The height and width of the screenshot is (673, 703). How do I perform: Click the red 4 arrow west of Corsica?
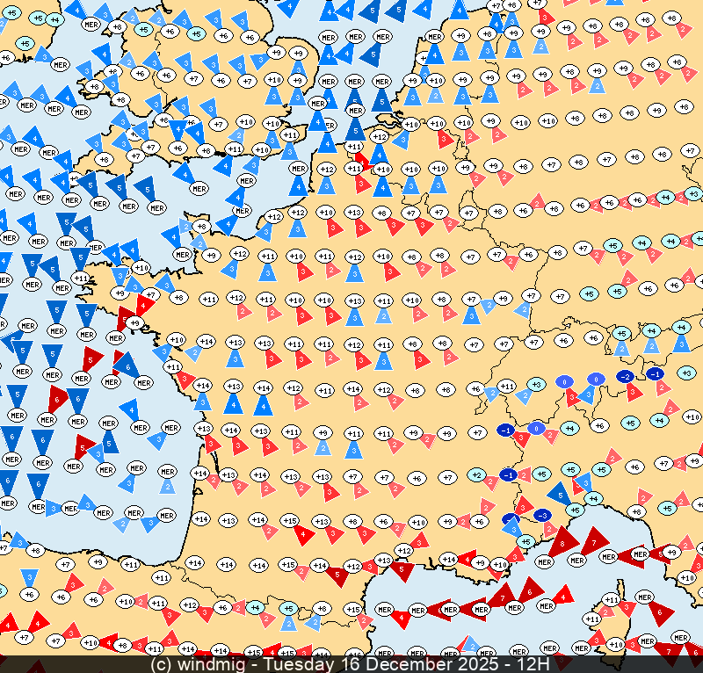[x=563, y=597]
